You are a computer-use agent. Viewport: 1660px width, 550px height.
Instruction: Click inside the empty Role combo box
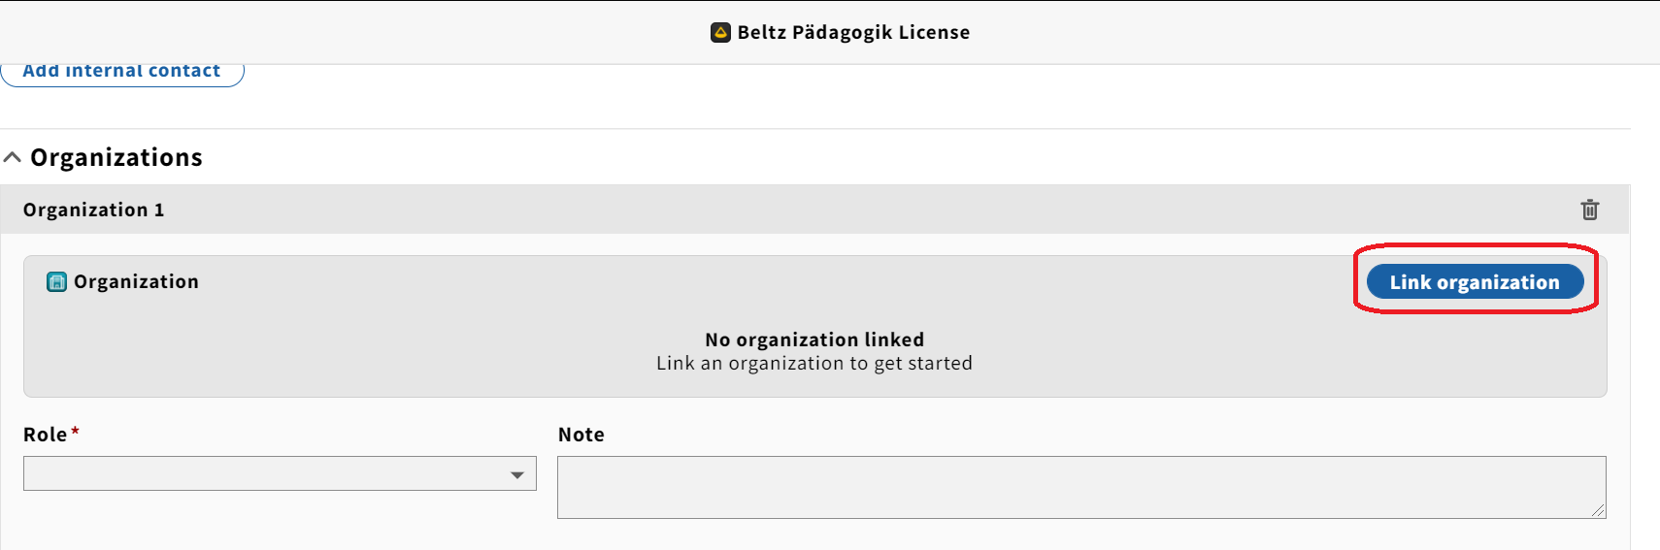[280, 473]
